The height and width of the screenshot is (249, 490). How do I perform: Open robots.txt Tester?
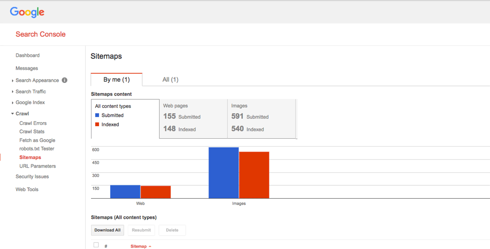37,149
